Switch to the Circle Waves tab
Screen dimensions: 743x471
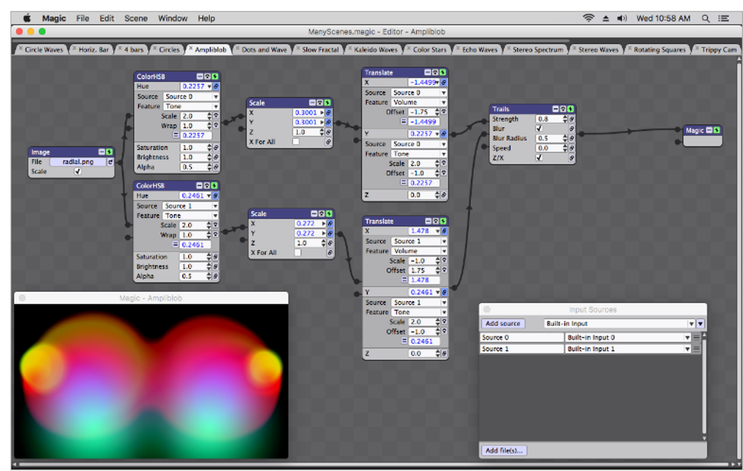click(x=44, y=49)
